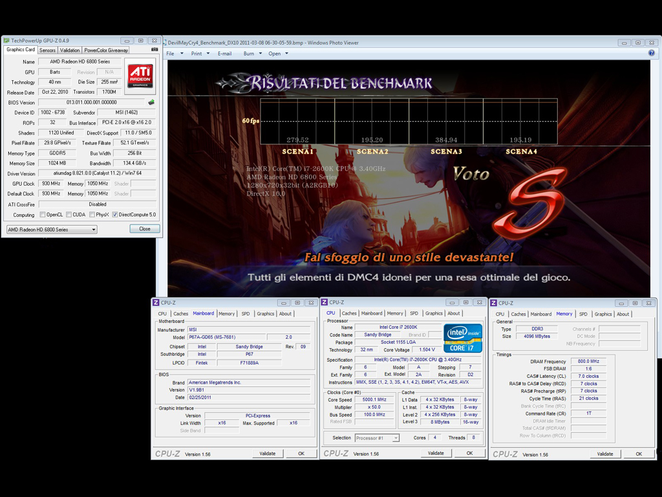Screen dimensions: 662x497
Task: Click E-mail in the Photo Viewer toolbar
Action: 224,54
